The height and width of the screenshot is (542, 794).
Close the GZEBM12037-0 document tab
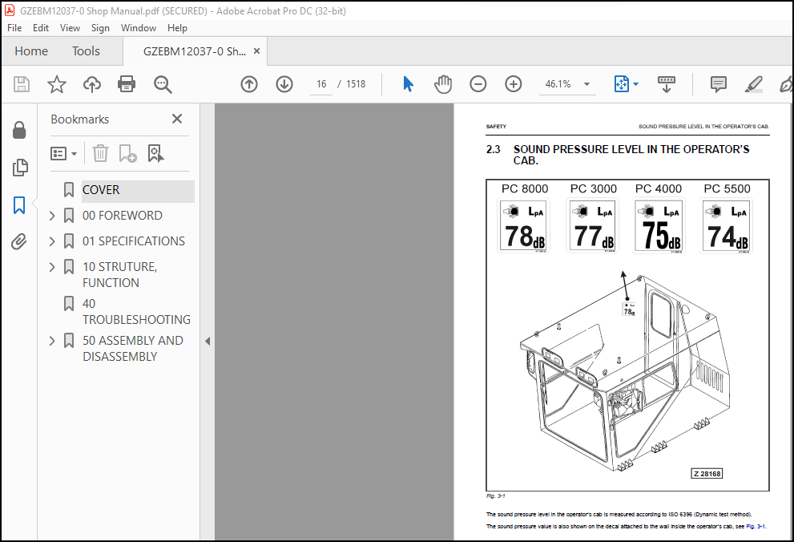(x=256, y=51)
